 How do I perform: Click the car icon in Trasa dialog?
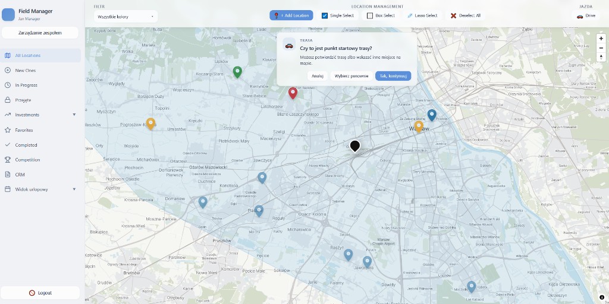point(289,46)
